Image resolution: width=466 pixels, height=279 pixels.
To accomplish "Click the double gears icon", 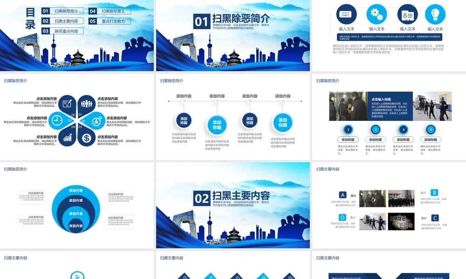I will point(376,14).
